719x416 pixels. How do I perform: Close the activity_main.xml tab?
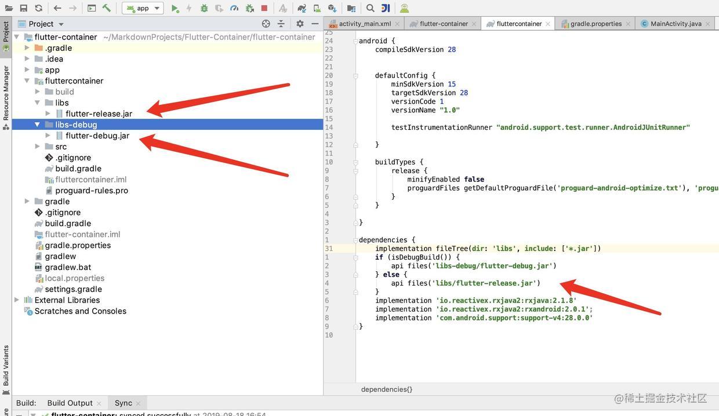pyautogui.click(x=398, y=24)
